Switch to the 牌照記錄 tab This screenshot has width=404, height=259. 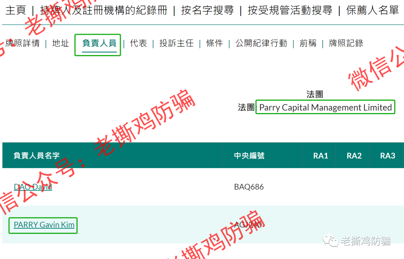[x=346, y=43]
